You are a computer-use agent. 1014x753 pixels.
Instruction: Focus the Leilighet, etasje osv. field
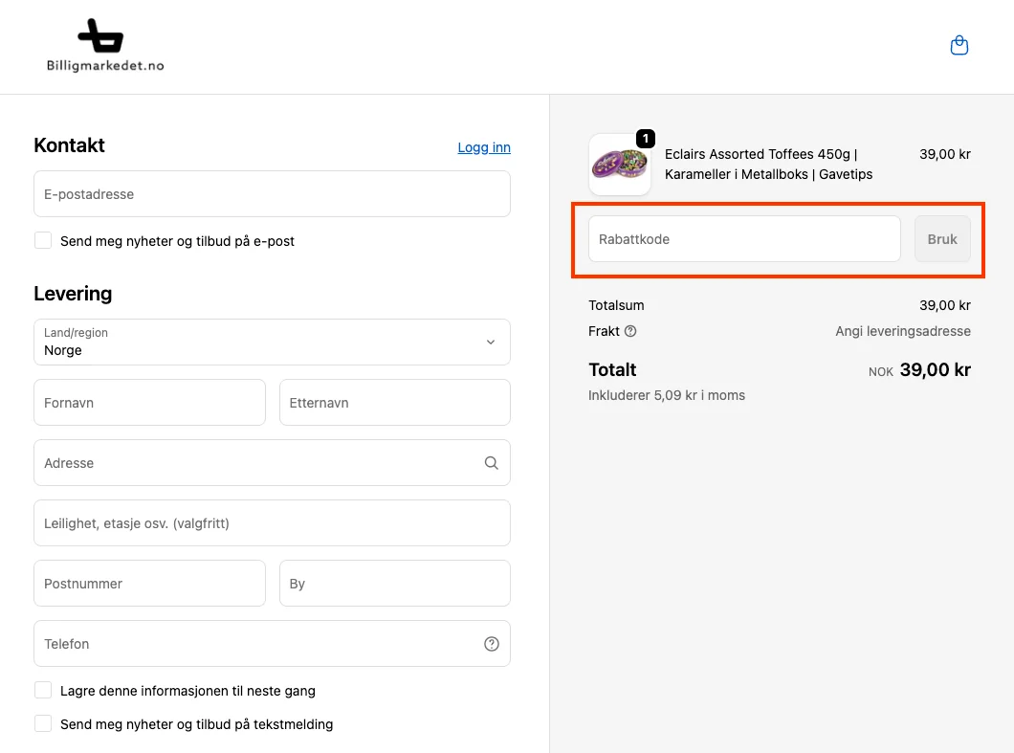point(273,523)
